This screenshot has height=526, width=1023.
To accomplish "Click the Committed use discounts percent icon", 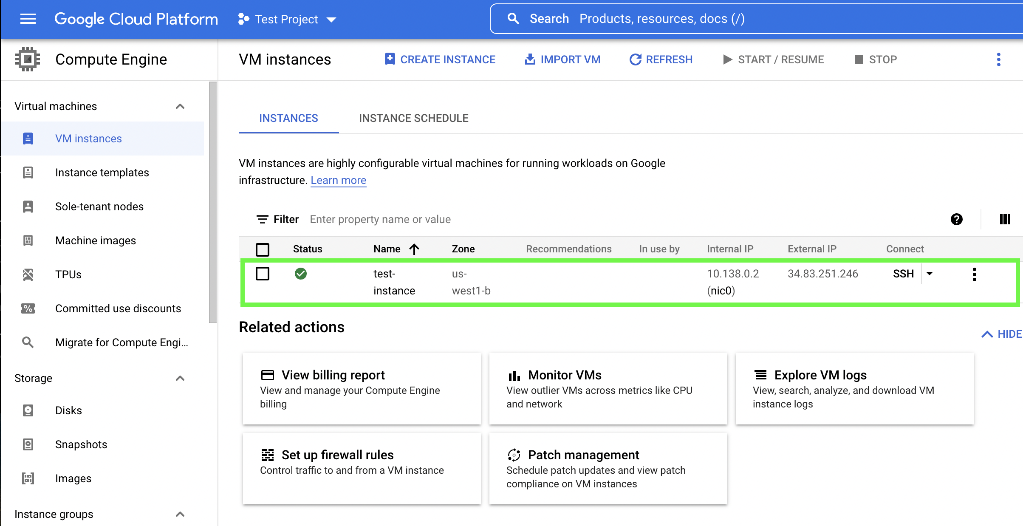I will click(x=28, y=308).
